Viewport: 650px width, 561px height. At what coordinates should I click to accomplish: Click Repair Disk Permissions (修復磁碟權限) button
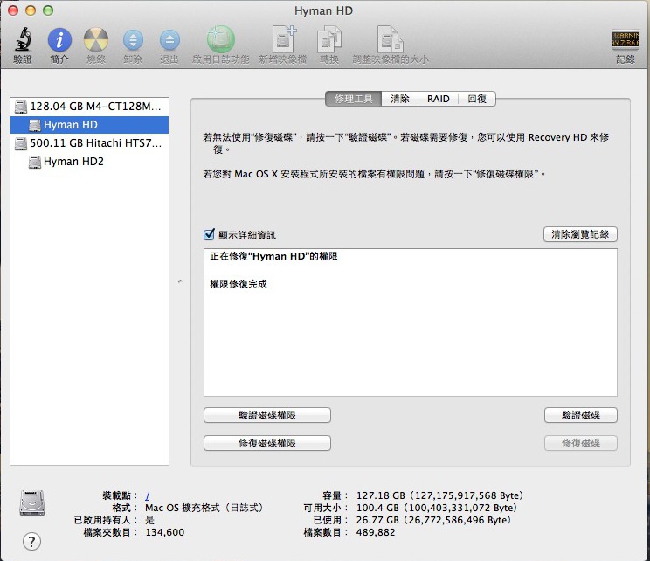click(x=267, y=443)
